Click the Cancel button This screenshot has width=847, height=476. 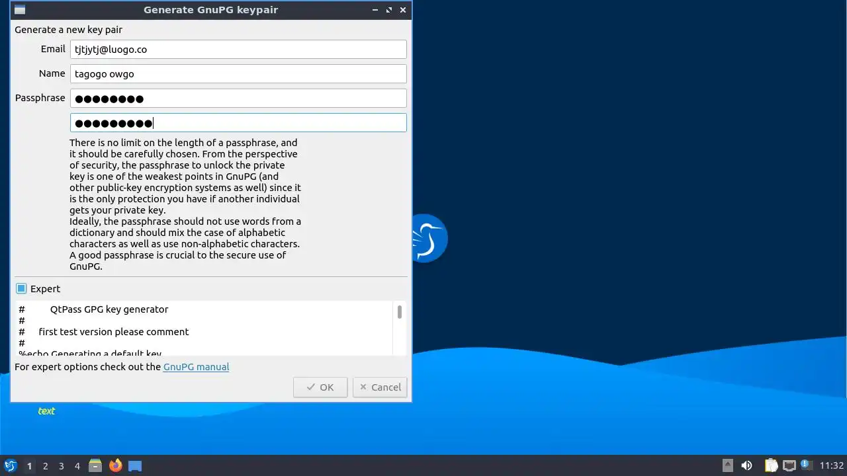pos(380,387)
